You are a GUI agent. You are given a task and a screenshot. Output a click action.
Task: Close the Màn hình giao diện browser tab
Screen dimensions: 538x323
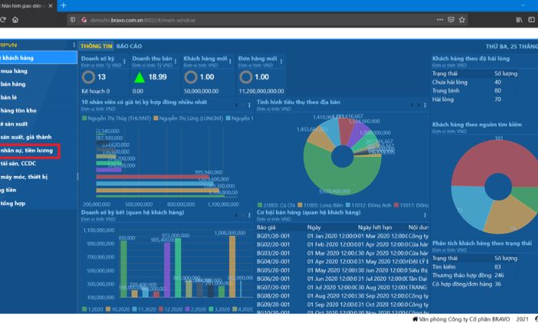[51, 6]
